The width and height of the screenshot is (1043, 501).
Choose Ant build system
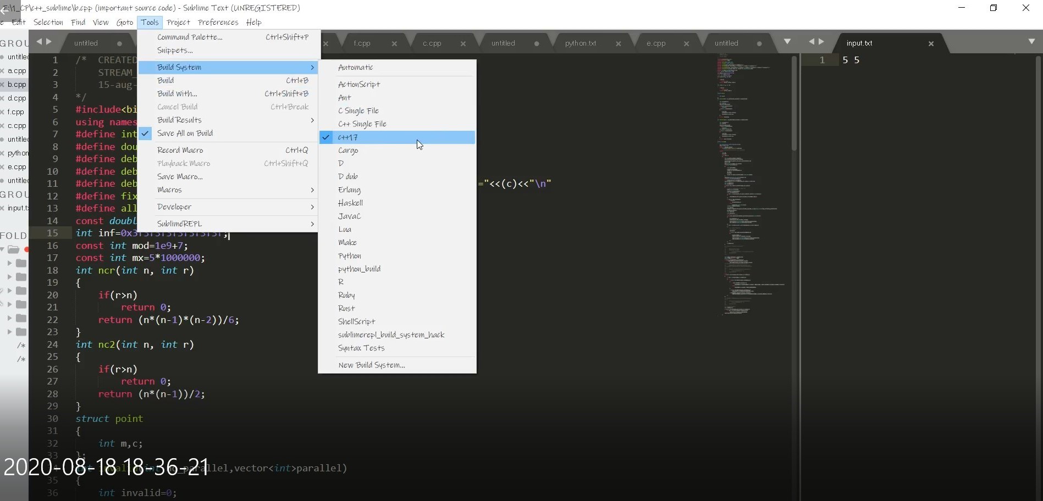coord(397,97)
